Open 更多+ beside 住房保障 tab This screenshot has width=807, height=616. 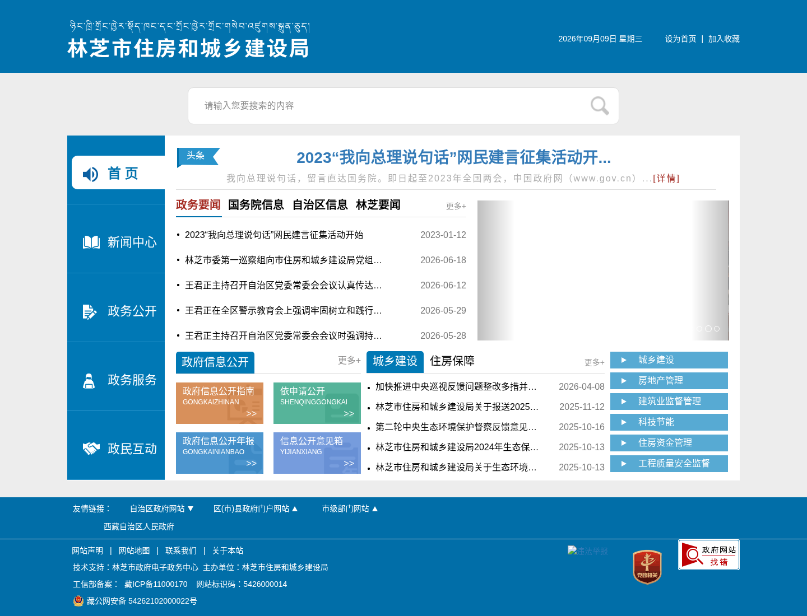click(x=595, y=362)
